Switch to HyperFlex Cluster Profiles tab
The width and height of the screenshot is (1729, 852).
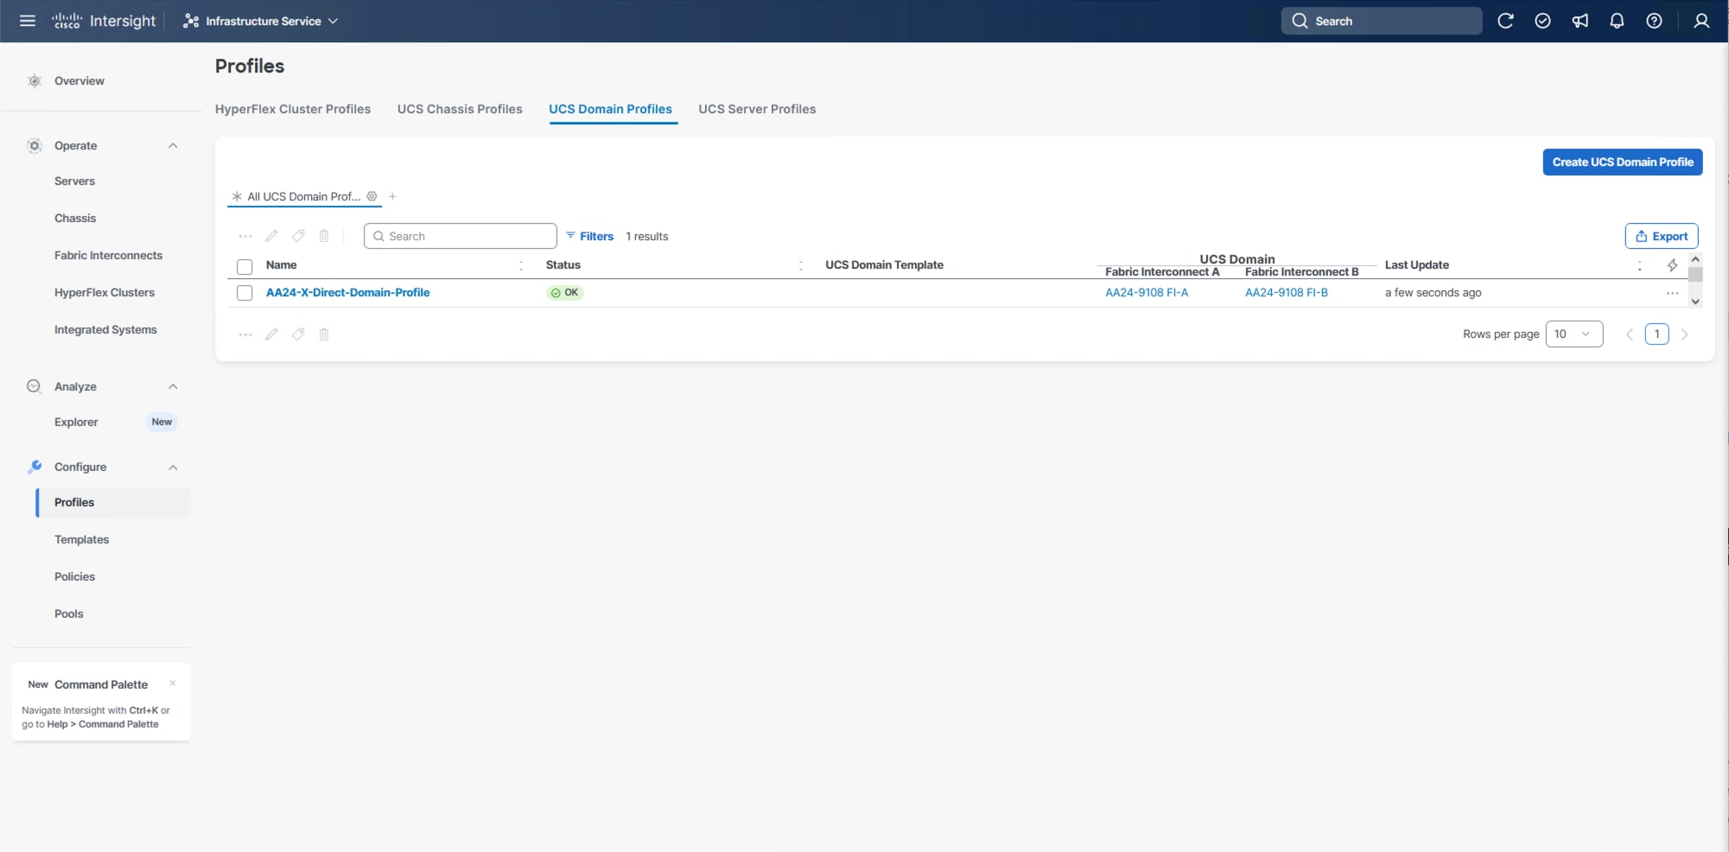293,109
